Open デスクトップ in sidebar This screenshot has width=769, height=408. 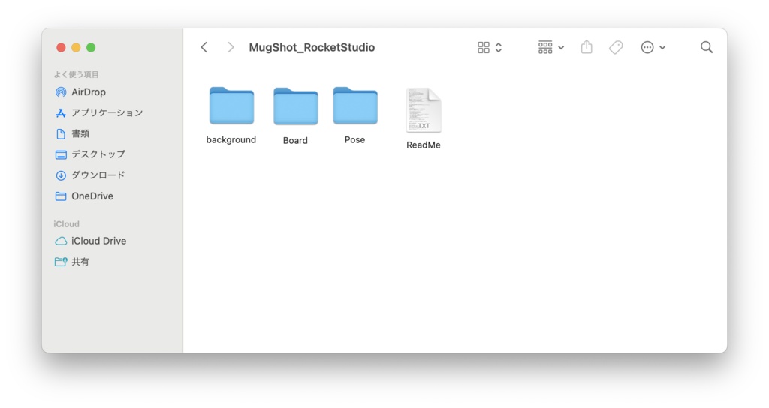[98, 154]
